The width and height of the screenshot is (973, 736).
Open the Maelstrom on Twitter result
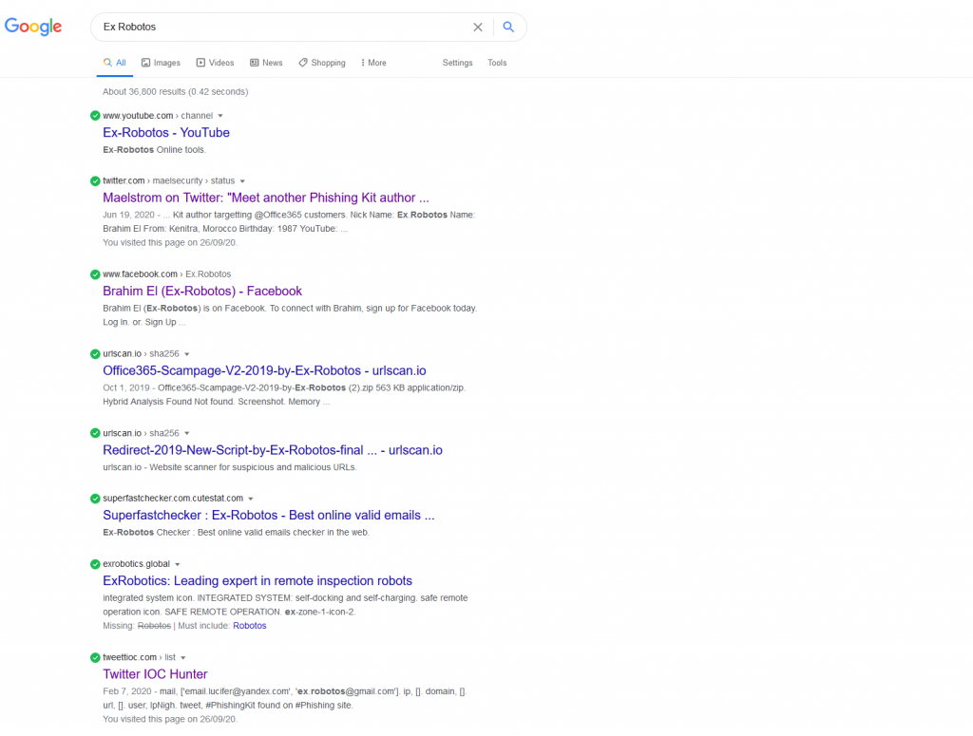coord(266,198)
